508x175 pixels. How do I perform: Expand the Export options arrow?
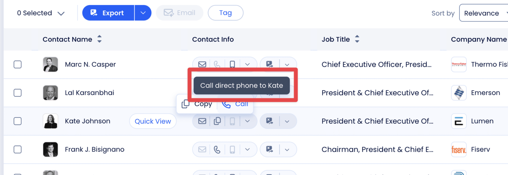pyautogui.click(x=143, y=13)
